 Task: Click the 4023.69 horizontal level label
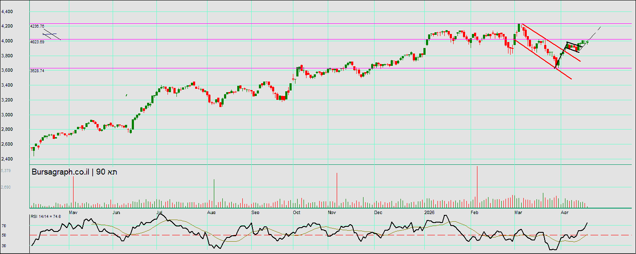coord(37,42)
